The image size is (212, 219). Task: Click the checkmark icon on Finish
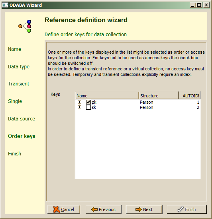(181, 209)
